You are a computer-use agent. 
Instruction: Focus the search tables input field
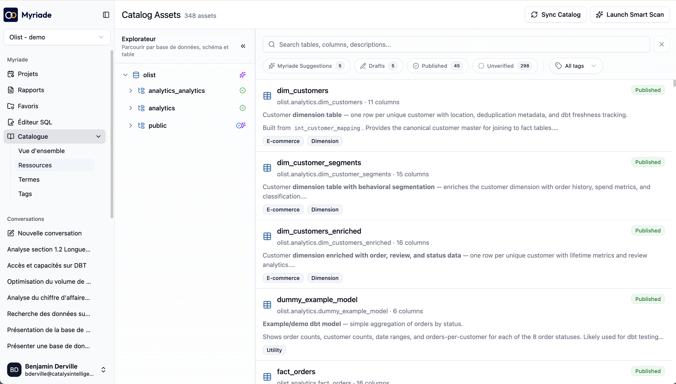456,45
